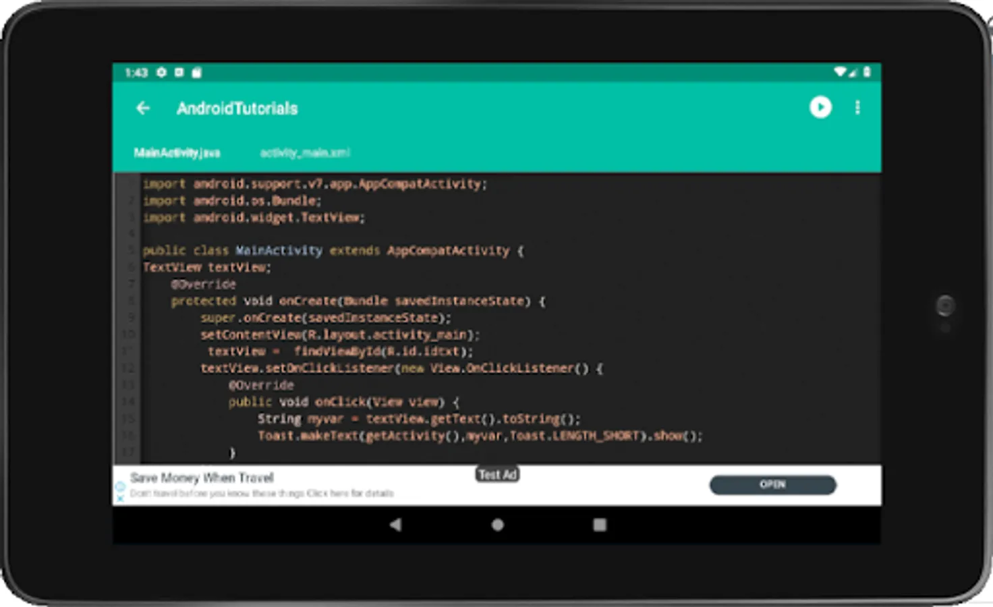This screenshot has height=607, width=993.
Task: Click the 'Save Money When Travel' ad headline
Action: coord(202,478)
